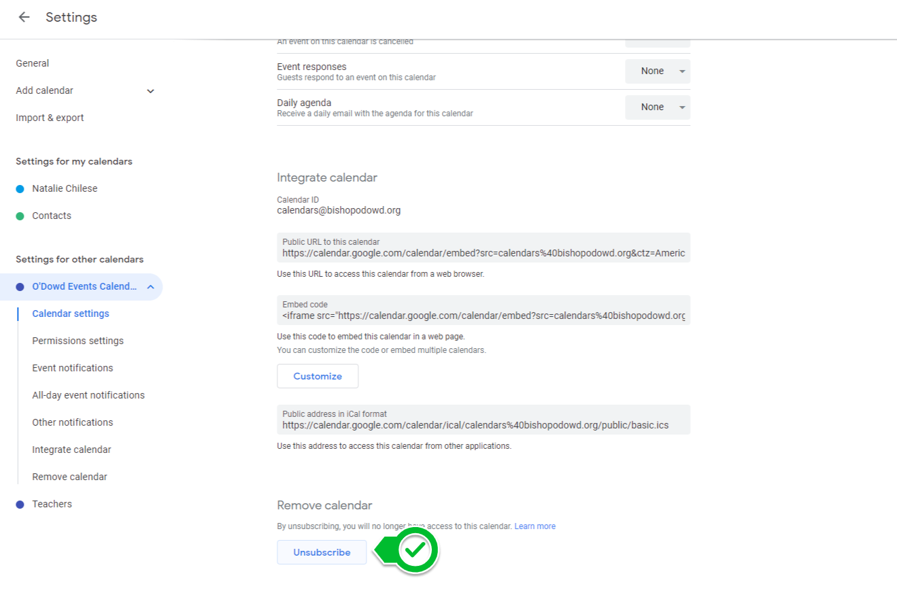Click the green checkmark badge icon
Viewport: 897px width, 591px height.
[416, 550]
